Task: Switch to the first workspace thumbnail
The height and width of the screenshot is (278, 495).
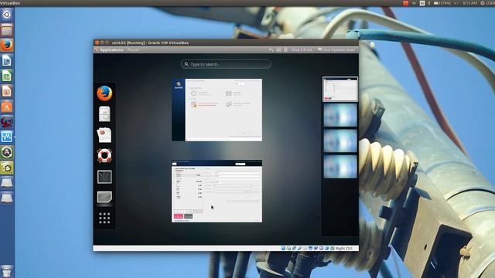Action: (340, 90)
